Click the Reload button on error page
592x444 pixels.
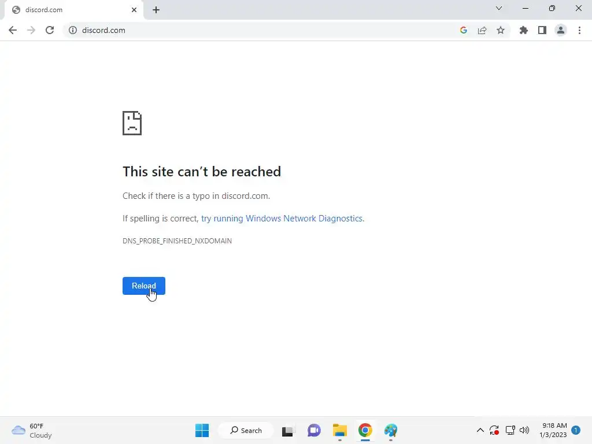point(144,286)
